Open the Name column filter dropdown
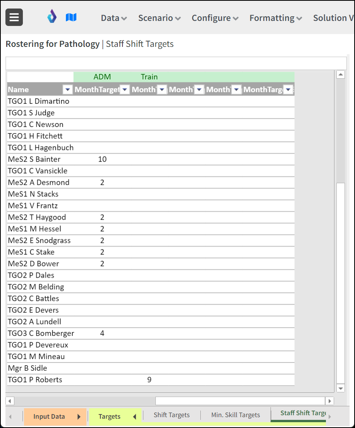Image resolution: width=355 pixels, height=428 pixels. [67, 89]
